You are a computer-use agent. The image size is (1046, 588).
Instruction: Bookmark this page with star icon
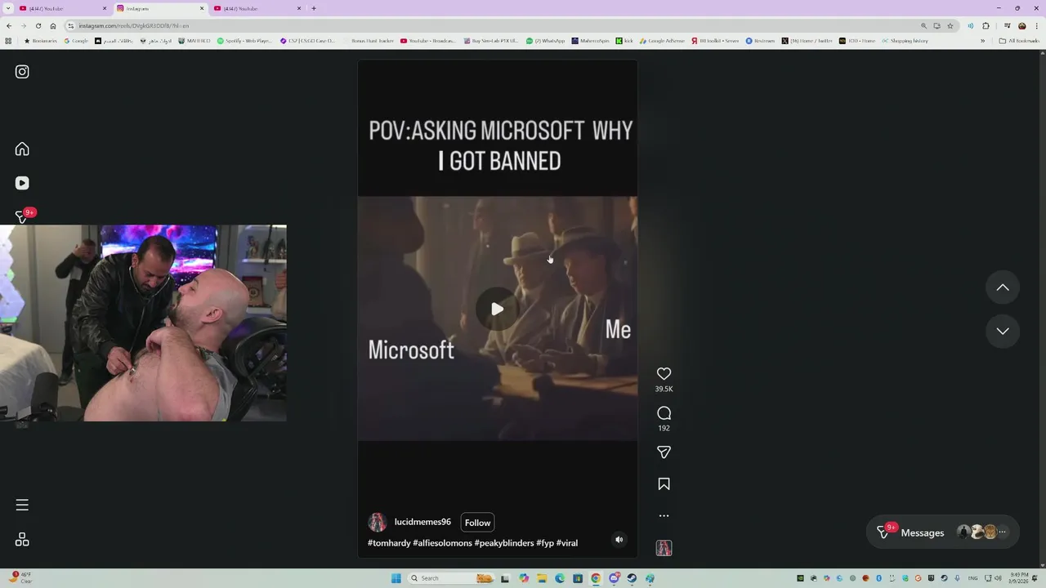coord(950,25)
